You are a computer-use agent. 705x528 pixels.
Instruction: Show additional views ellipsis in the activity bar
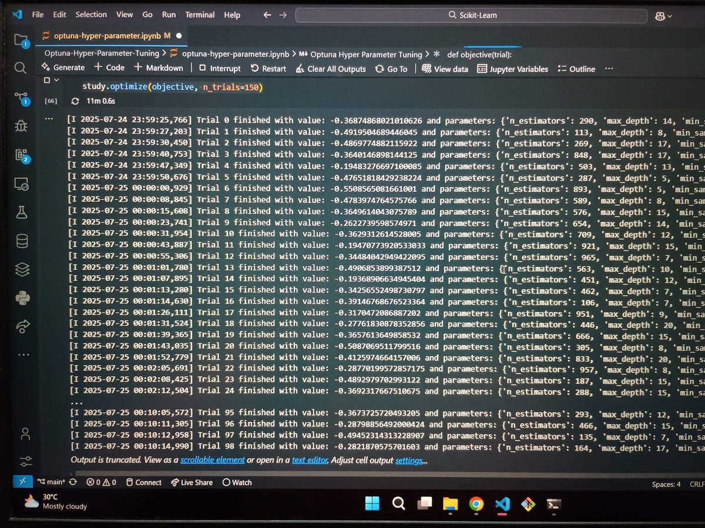coord(23,355)
